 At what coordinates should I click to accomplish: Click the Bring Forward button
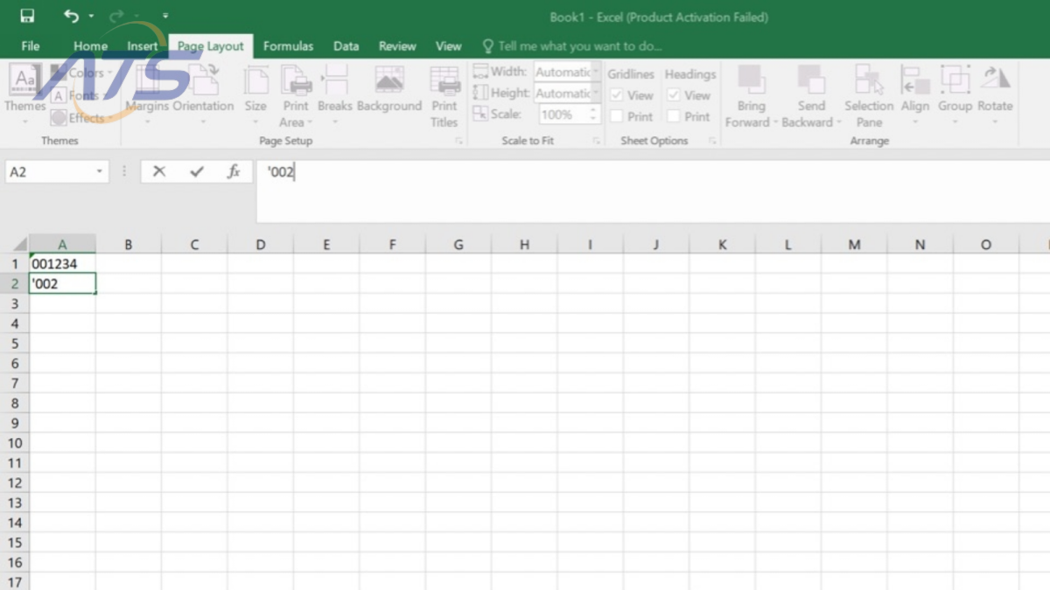[751, 96]
